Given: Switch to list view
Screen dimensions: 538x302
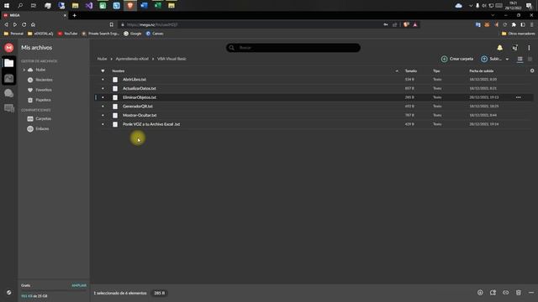Looking at the screenshot, I should click(x=520, y=59).
